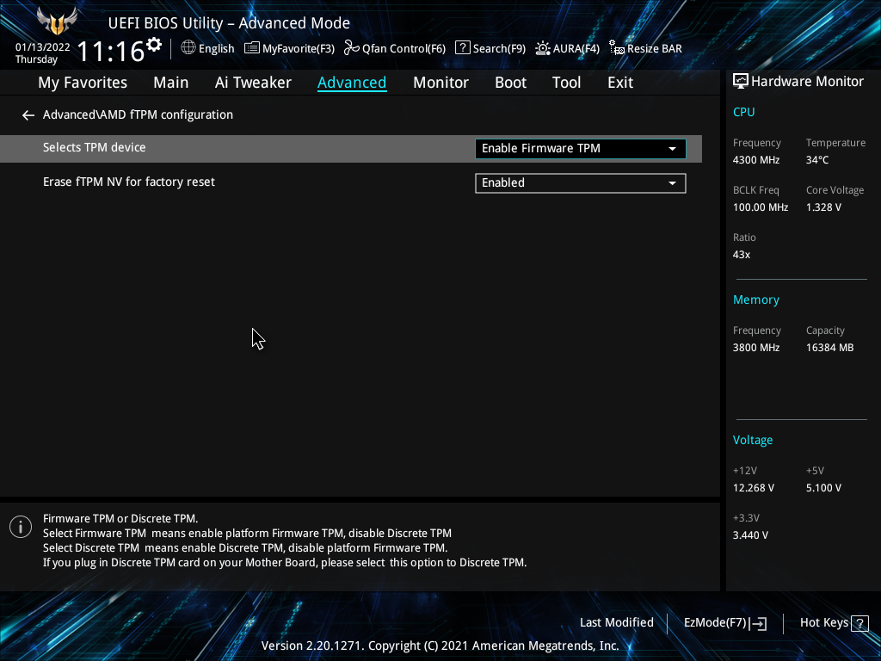Click the TUF logo emblem
This screenshot has height=661, width=881.
(57, 22)
